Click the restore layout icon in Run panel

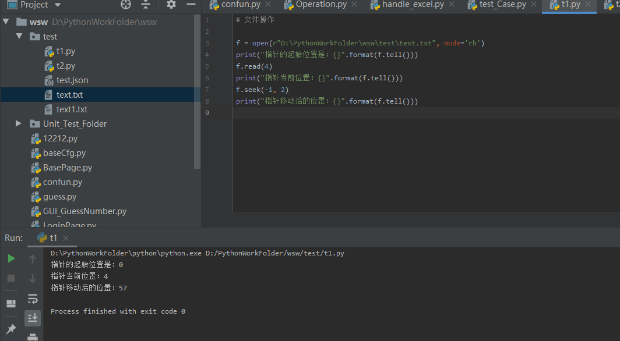(11, 304)
